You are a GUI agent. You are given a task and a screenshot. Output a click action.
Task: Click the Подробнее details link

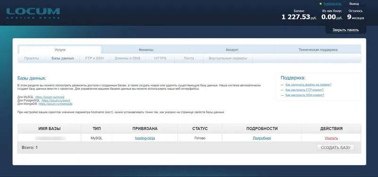coord(262,138)
